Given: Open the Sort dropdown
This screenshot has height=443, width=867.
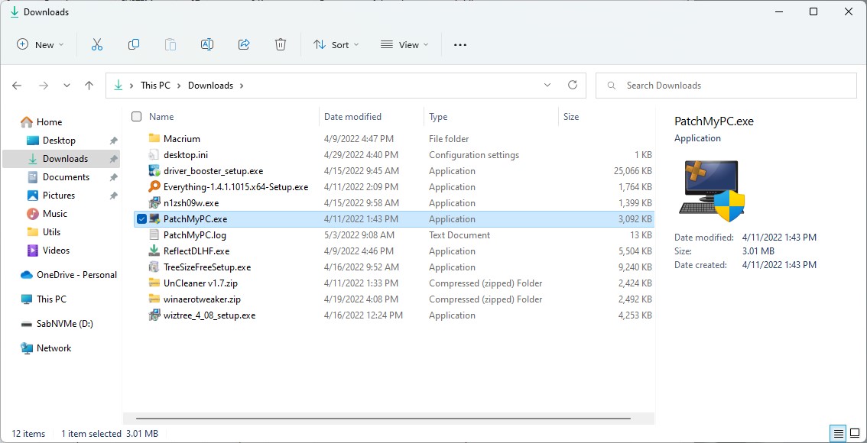Looking at the screenshot, I should pyautogui.click(x=336, y=44).
